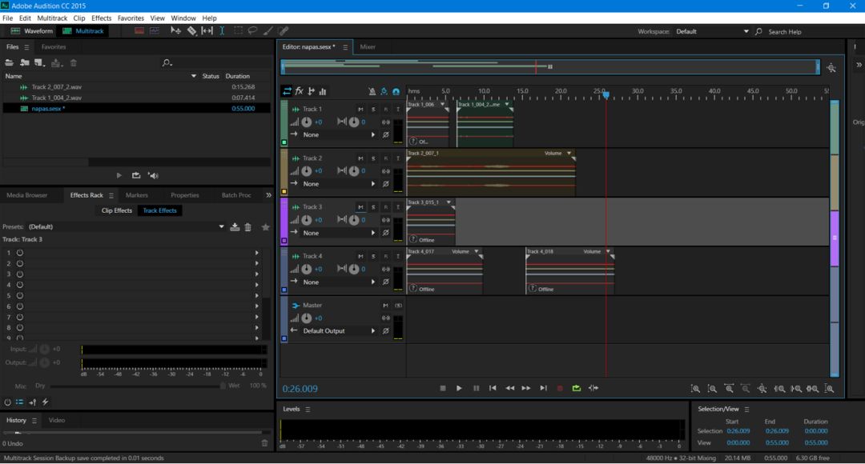Mute Track 1
Viewport: 865px width, 464px height.
(x=360, y=110)
